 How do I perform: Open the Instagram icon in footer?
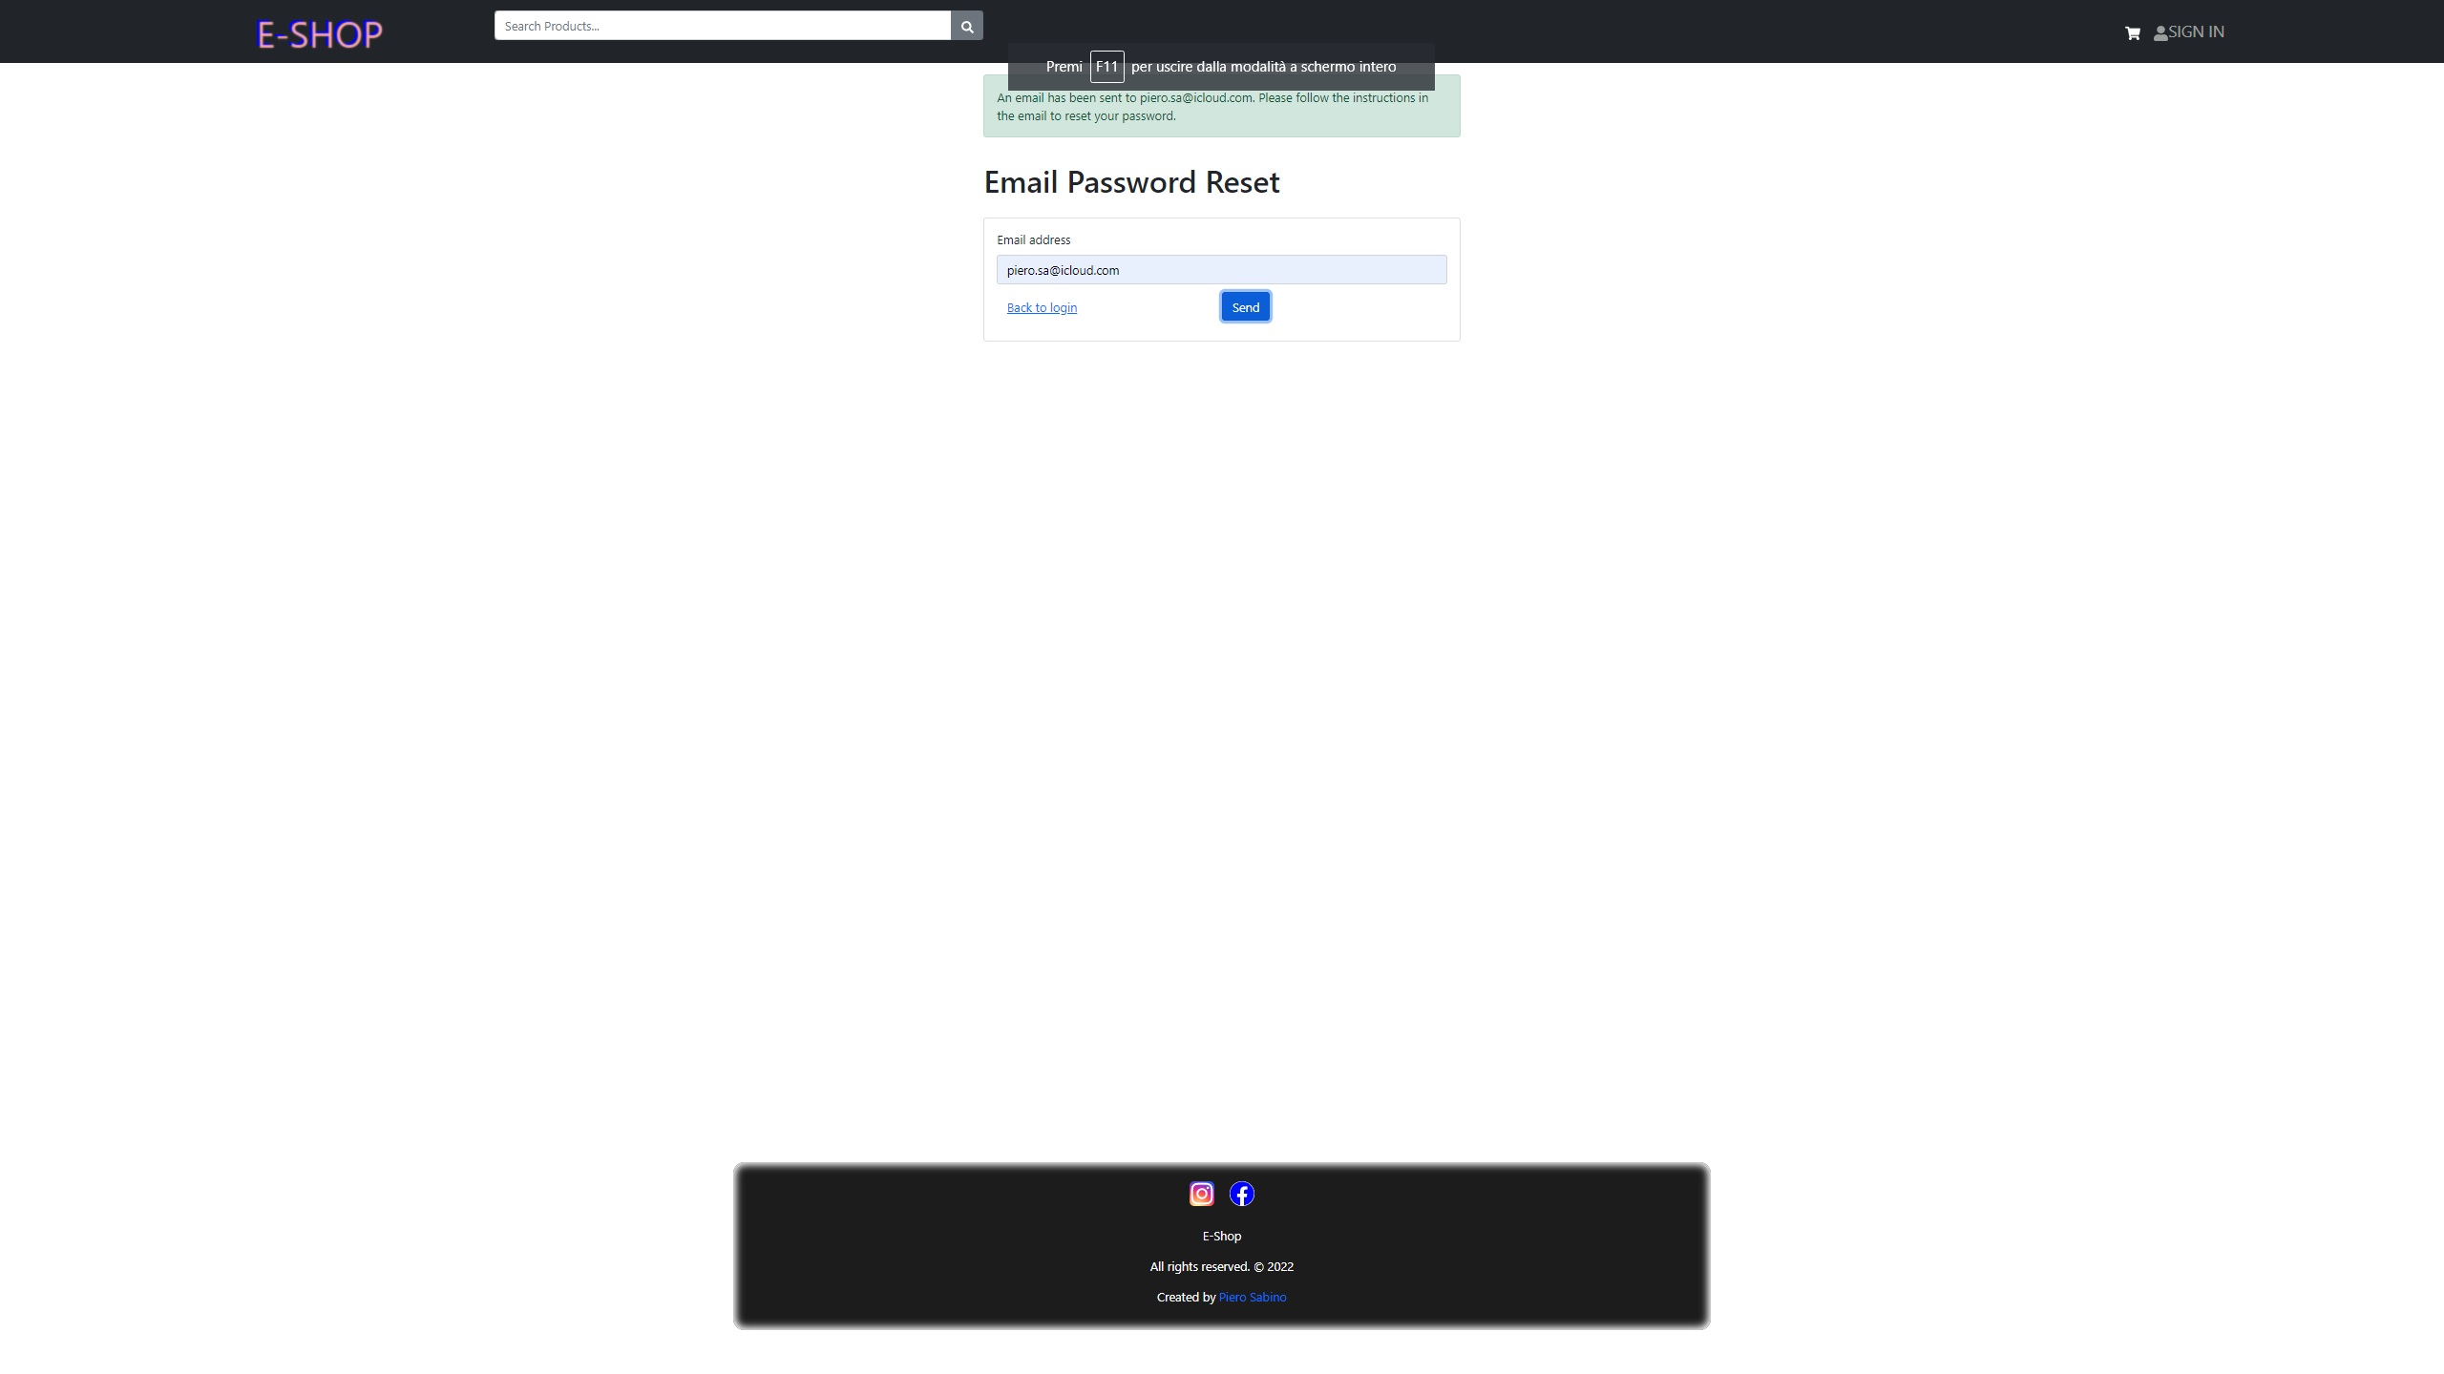coord(1202,1194)
